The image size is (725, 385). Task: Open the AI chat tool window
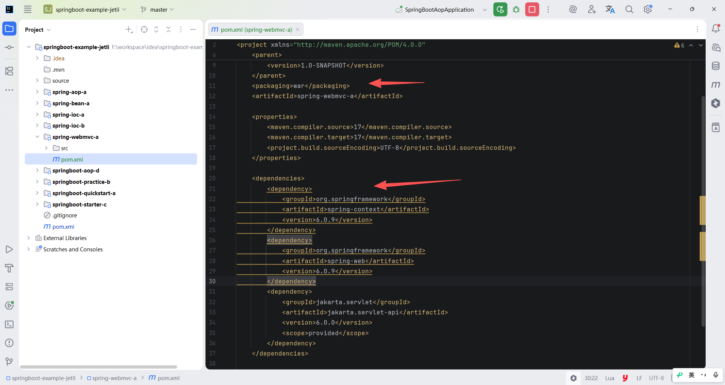716,48
